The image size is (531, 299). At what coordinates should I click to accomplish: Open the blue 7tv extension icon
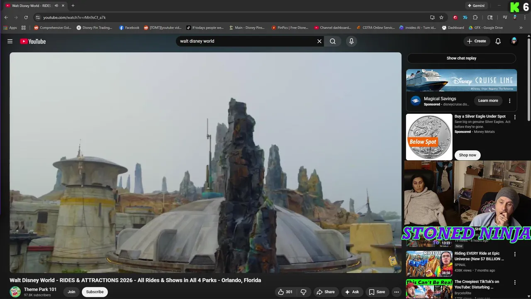tap(465, 17)
